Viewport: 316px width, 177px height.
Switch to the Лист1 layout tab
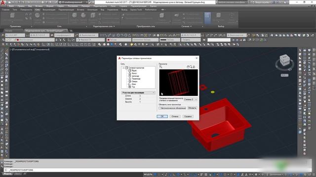coord(18,174)
